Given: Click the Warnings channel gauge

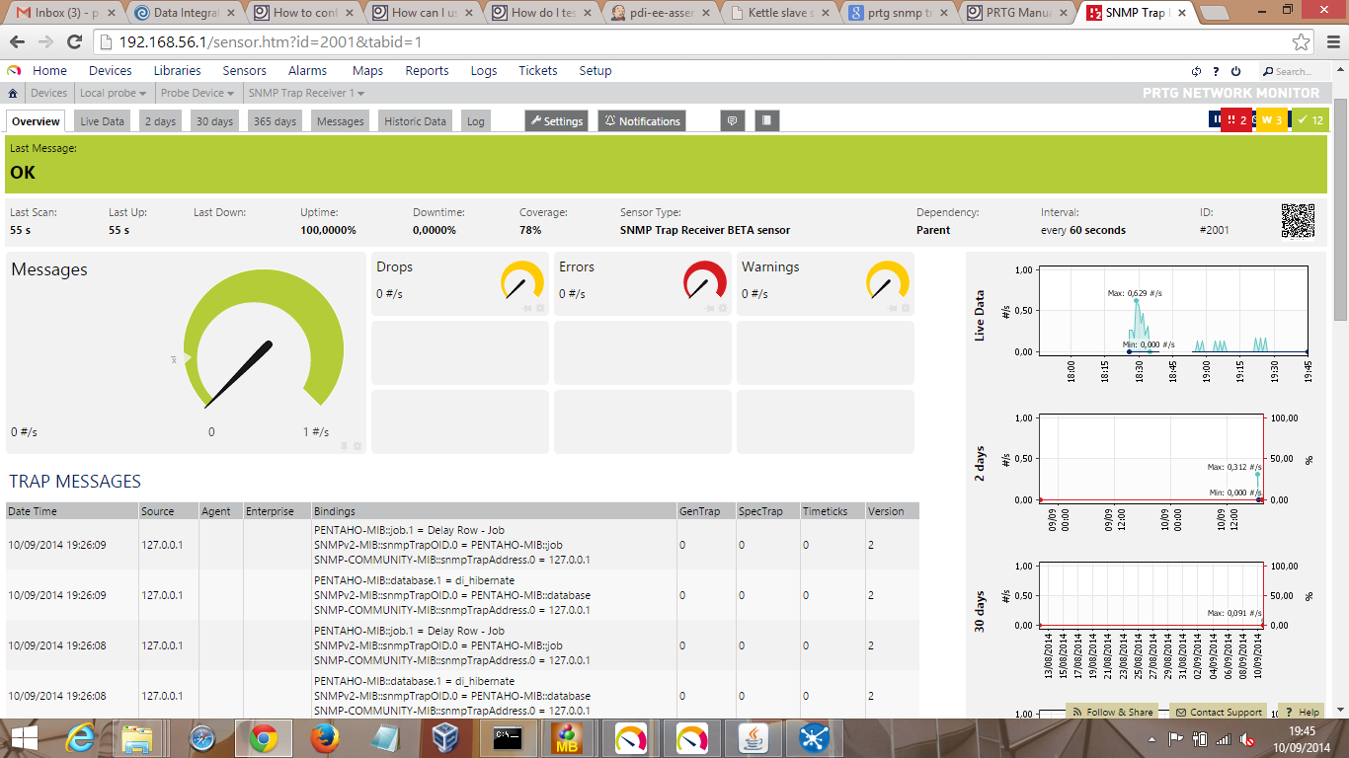Looking at the screenshot, I should click(x=888, y=280).
